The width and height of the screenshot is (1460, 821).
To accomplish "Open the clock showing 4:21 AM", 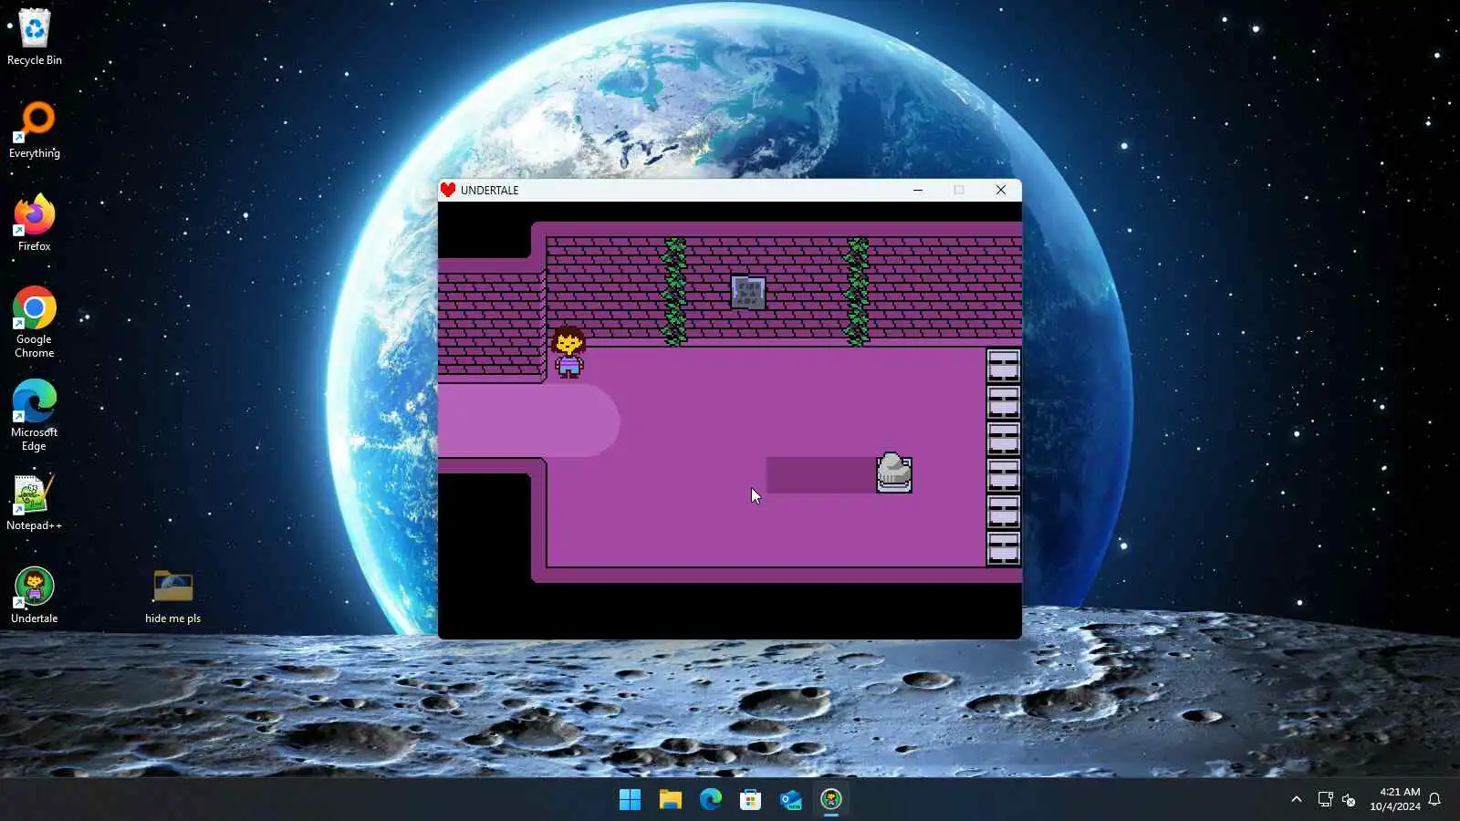I will tap(1394, 799).
